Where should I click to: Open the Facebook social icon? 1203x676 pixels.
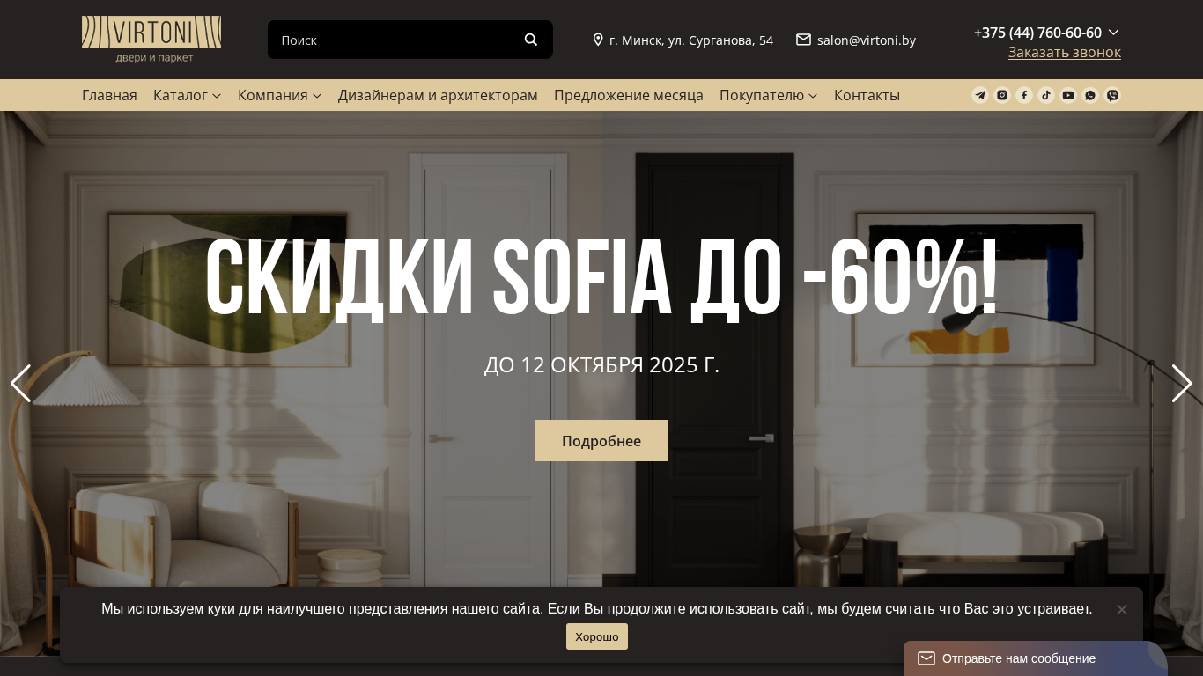[x=1024, y=95]
